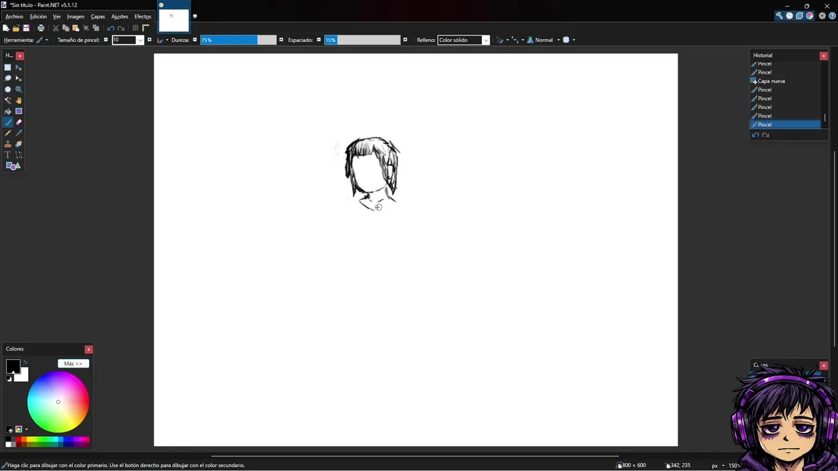Viewport: 838px width, 471px height.
Task: Select the Ellipse Select tool
Action: (x=8, y=90)
